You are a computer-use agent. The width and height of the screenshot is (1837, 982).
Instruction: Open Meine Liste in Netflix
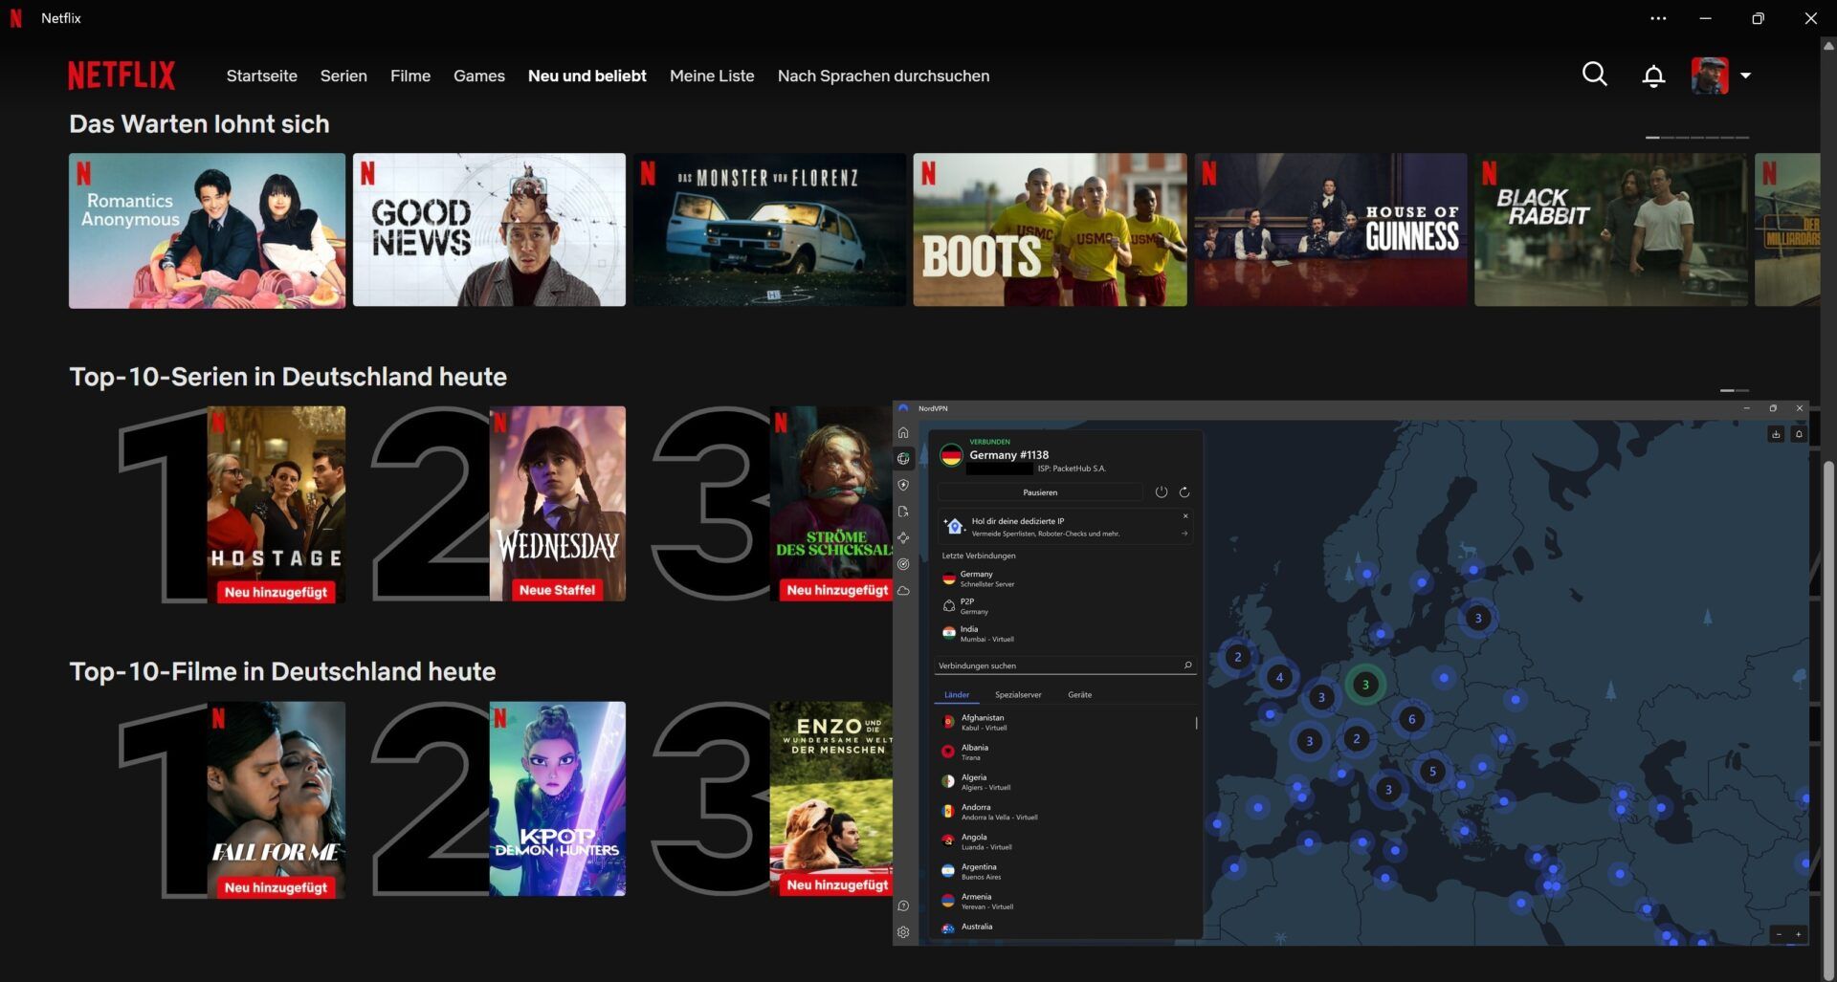712,76
